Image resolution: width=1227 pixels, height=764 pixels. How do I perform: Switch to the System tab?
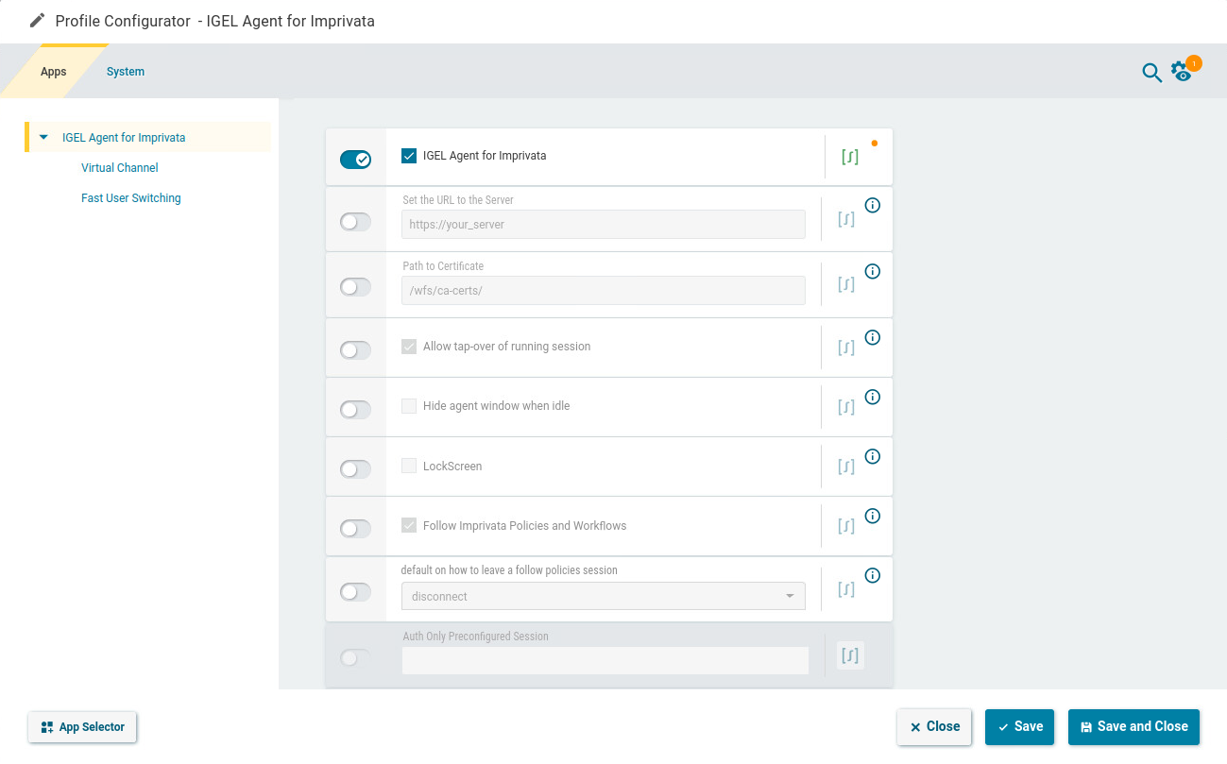click(126, 72)
